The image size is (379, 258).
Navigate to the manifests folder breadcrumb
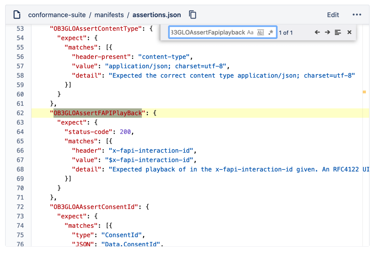tap(109, 15)
